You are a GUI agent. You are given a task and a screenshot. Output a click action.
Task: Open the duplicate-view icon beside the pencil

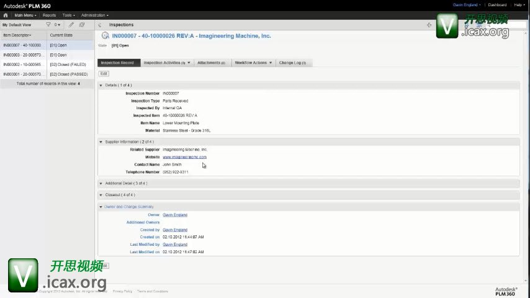point(82,25)
